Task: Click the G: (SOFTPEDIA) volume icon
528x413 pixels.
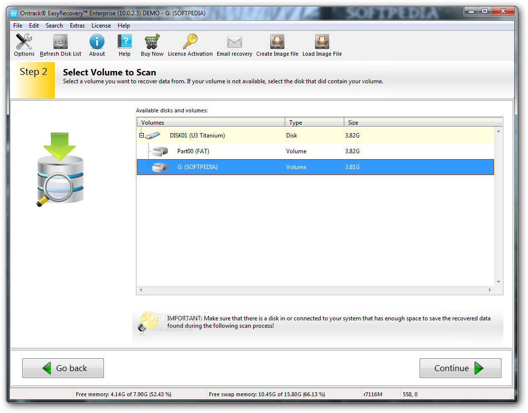Action: point(160,167)
